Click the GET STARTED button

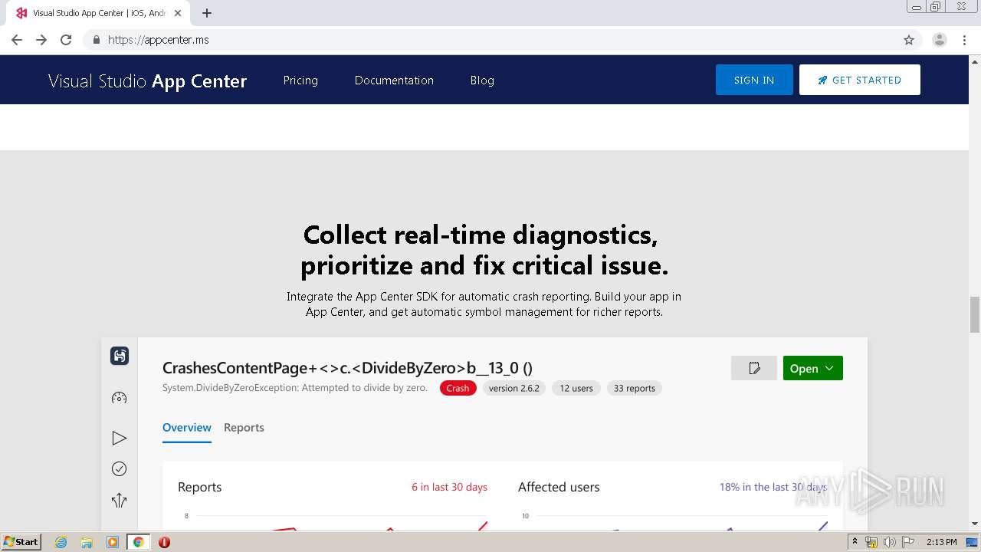coord(860,80)
